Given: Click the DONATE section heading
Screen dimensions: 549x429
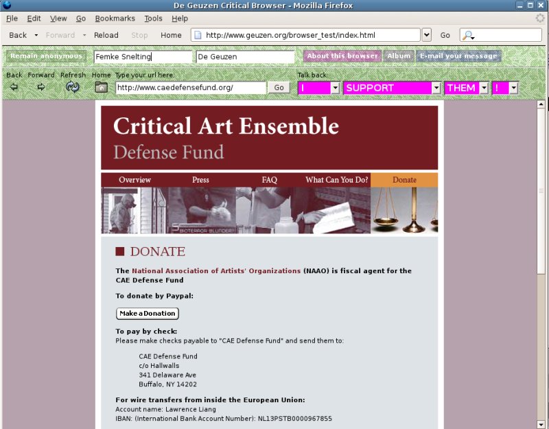Looking at the screenshot, I should 158,251.
